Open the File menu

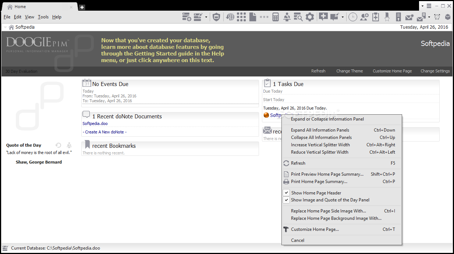point(7,17)
